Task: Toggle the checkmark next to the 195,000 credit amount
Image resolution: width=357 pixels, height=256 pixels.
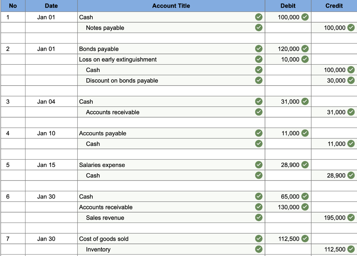Action: [x=352, y=217]
